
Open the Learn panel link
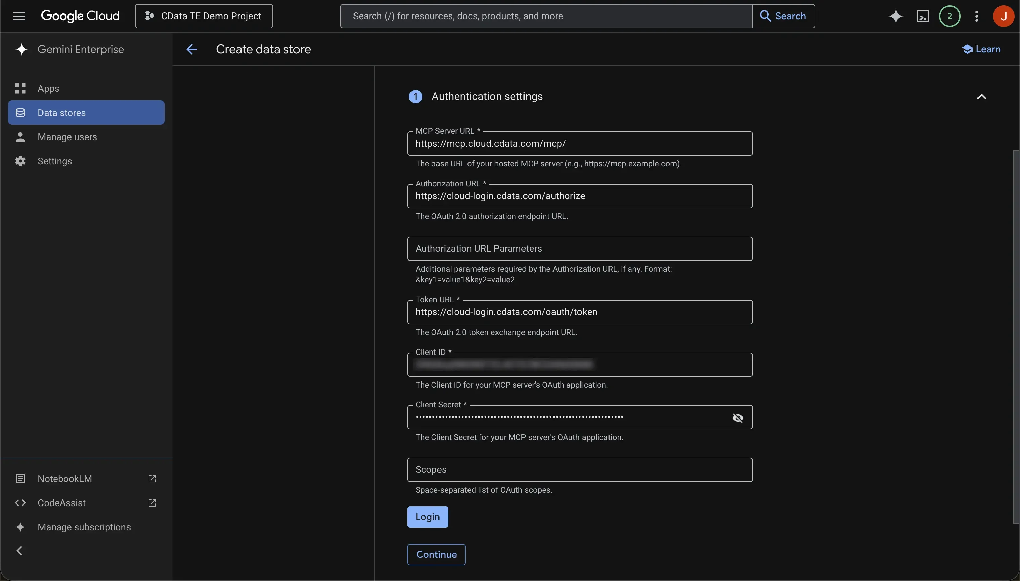click(982, 49)
